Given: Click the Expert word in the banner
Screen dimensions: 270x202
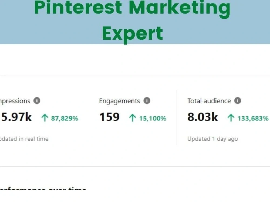Looking at the screenshot, I should pos(132,34).
